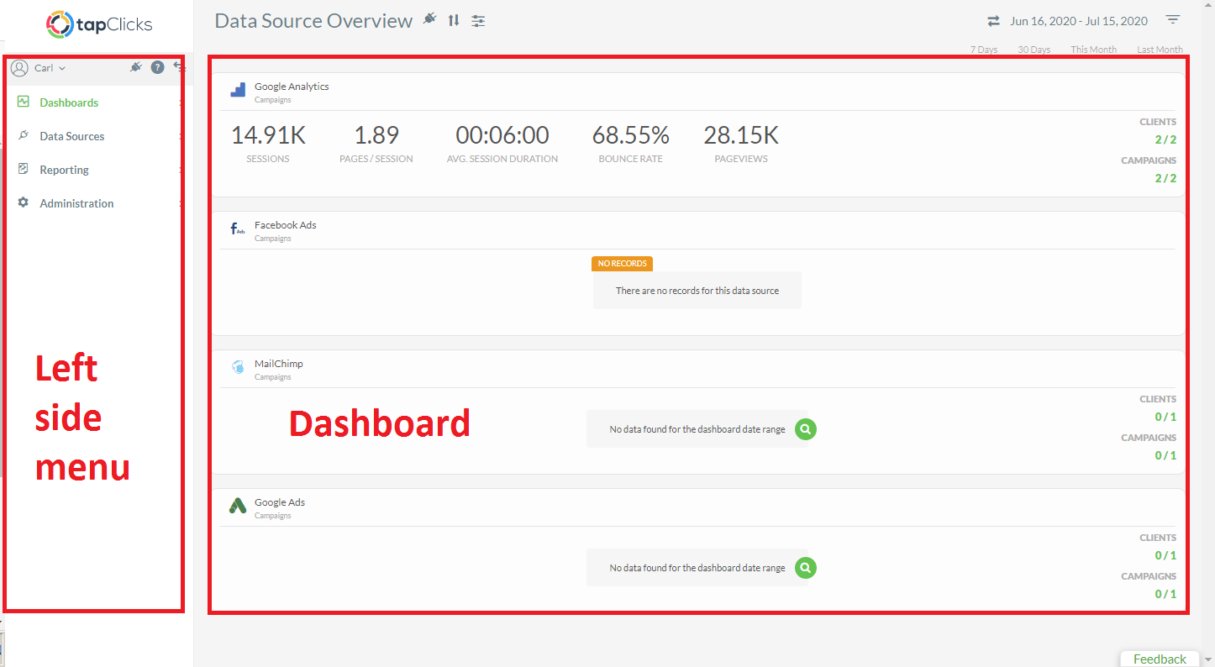The height and width of the screenshot is (667, 1215).
Task: Open the sliders settings icon in header
Action: 478,21
